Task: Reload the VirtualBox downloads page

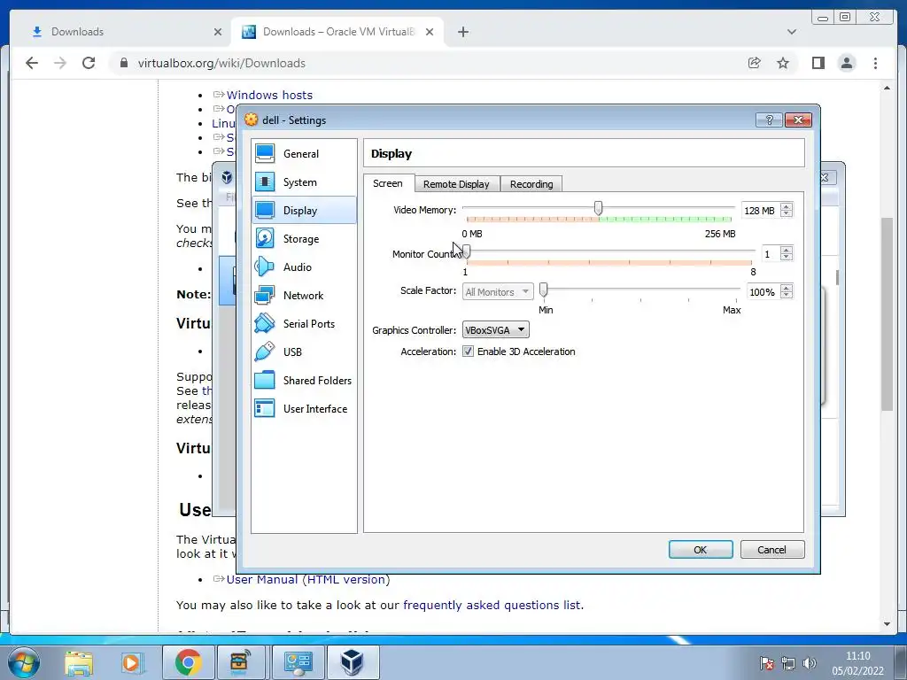Action: [89, 63]
